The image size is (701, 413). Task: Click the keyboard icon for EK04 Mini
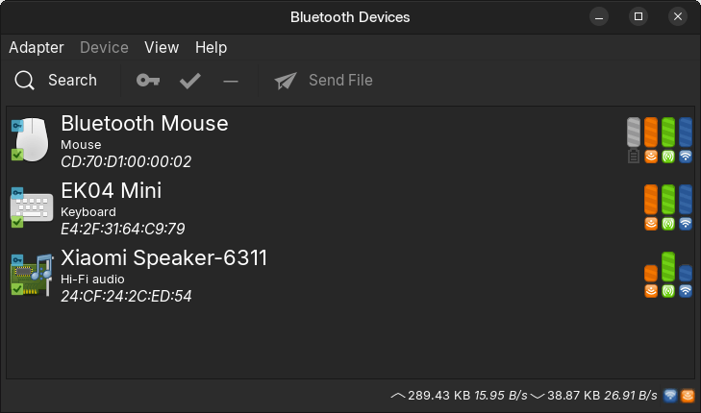coord(30,206)
